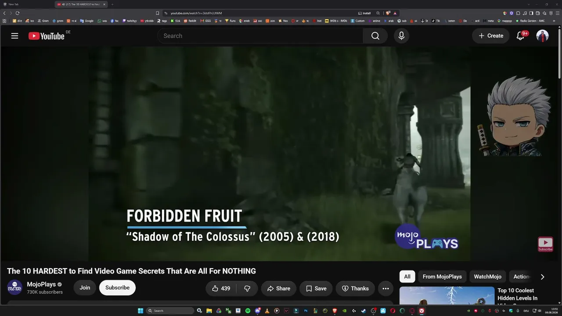The width and height of the screenshot is (562, 316).
Task: Open the Radio Garden bookmark
Action: click(530, 21)
